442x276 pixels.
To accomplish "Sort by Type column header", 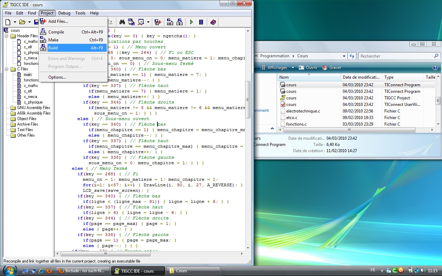I will click(403, 77).
